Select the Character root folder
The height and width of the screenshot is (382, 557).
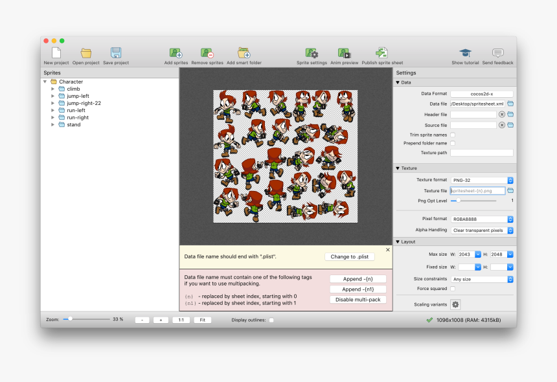click(x=71, y=82)
